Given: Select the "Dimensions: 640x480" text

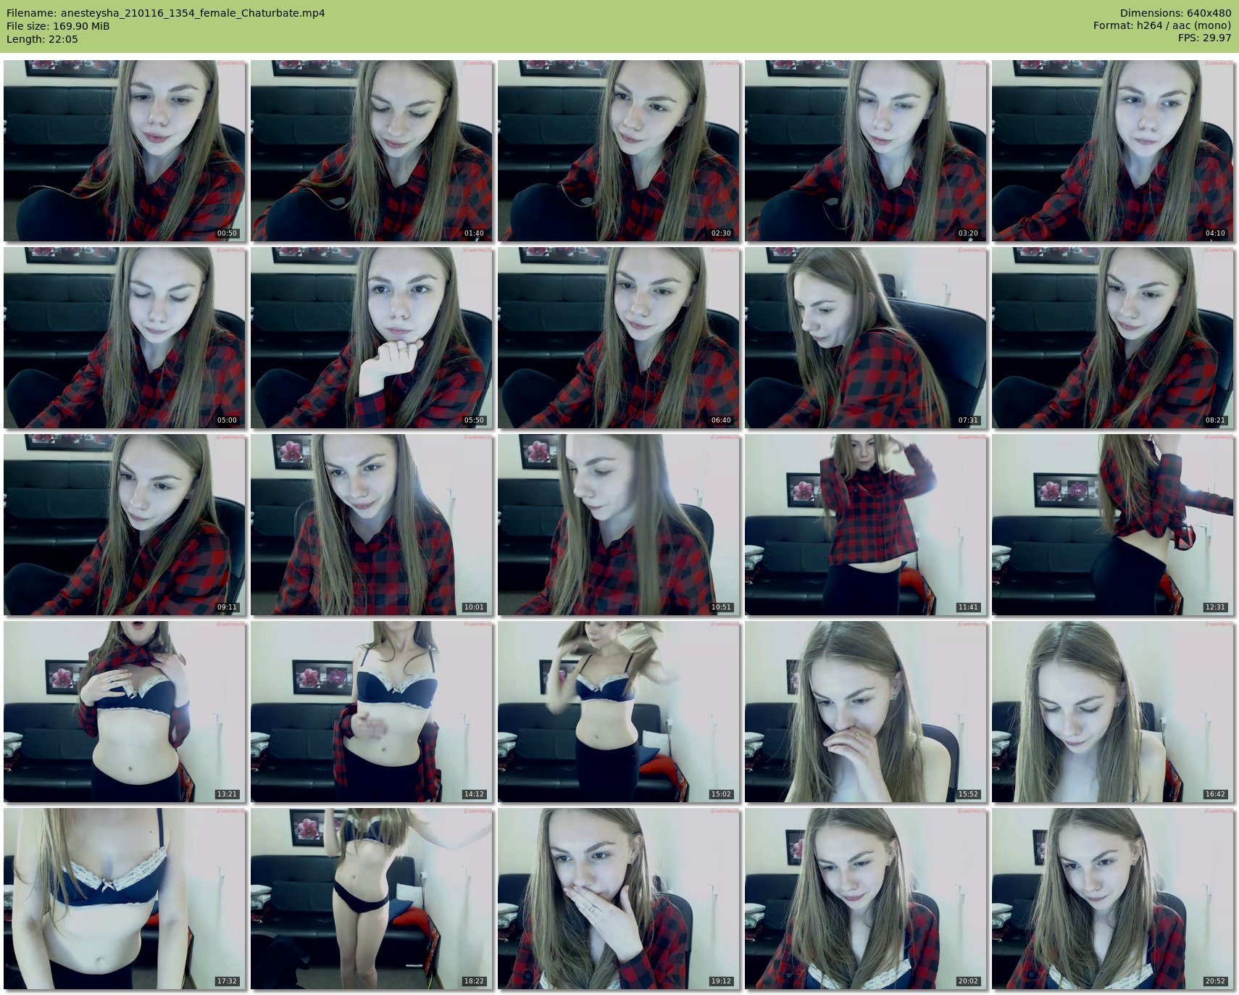Looking at the screenshot, I should 1175,13.
